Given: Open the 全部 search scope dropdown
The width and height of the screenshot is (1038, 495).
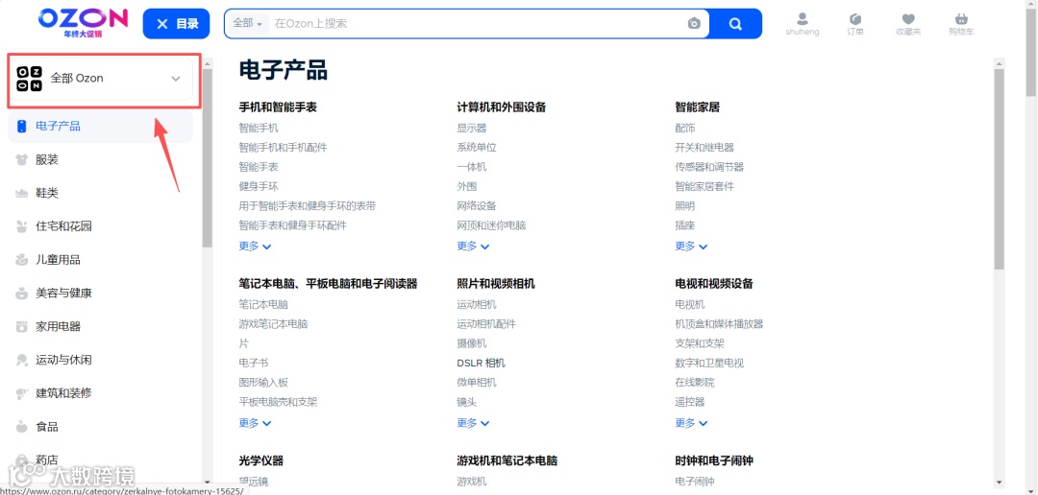Looking at the screenshot, I should 248,24.
